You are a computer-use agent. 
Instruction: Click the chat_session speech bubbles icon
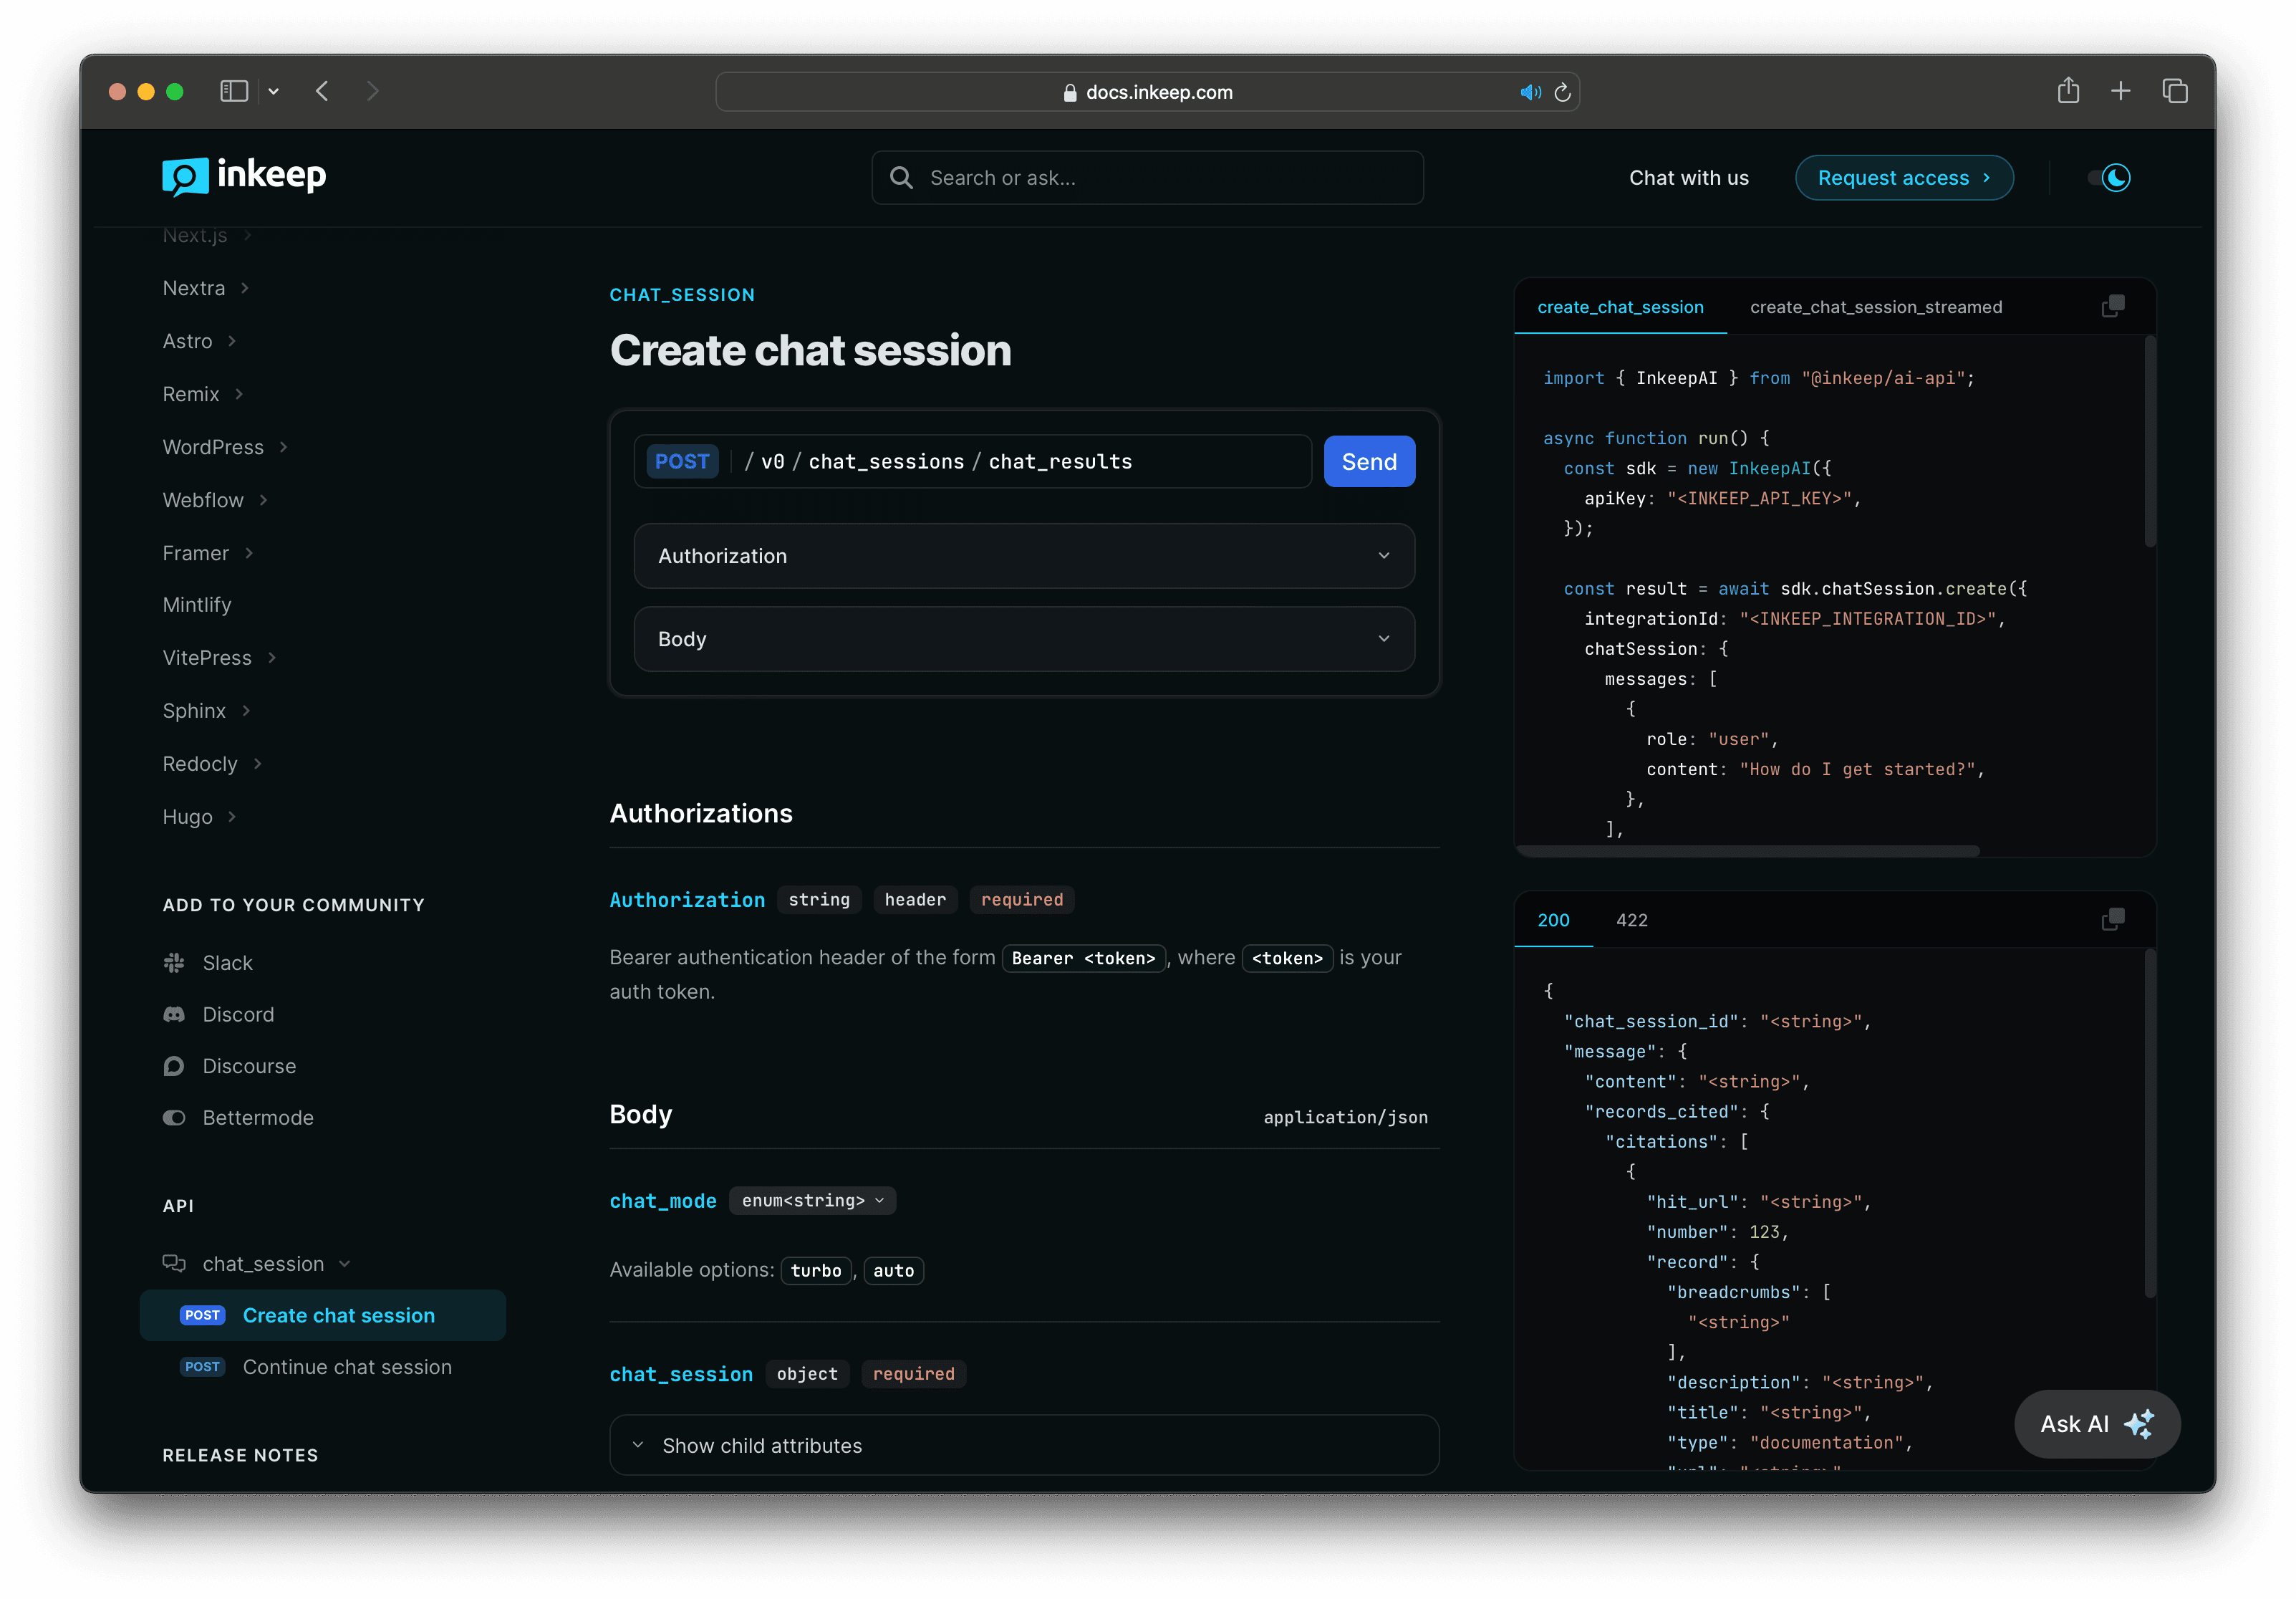click(174, 1264)
